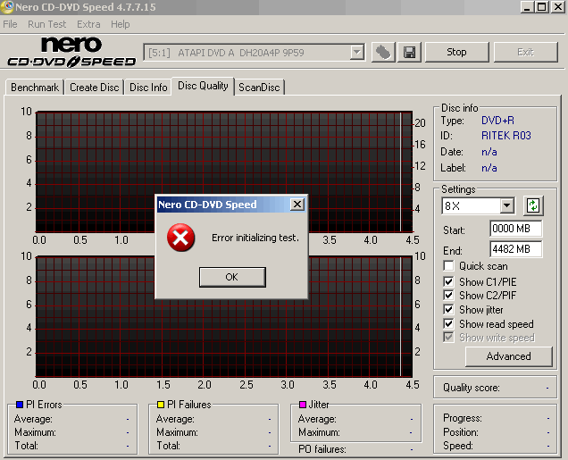The height and width of the screenshot is (460, 568).
Task: Close the error dialog with X
Action: pyautogui.click(x=297, y=205)
